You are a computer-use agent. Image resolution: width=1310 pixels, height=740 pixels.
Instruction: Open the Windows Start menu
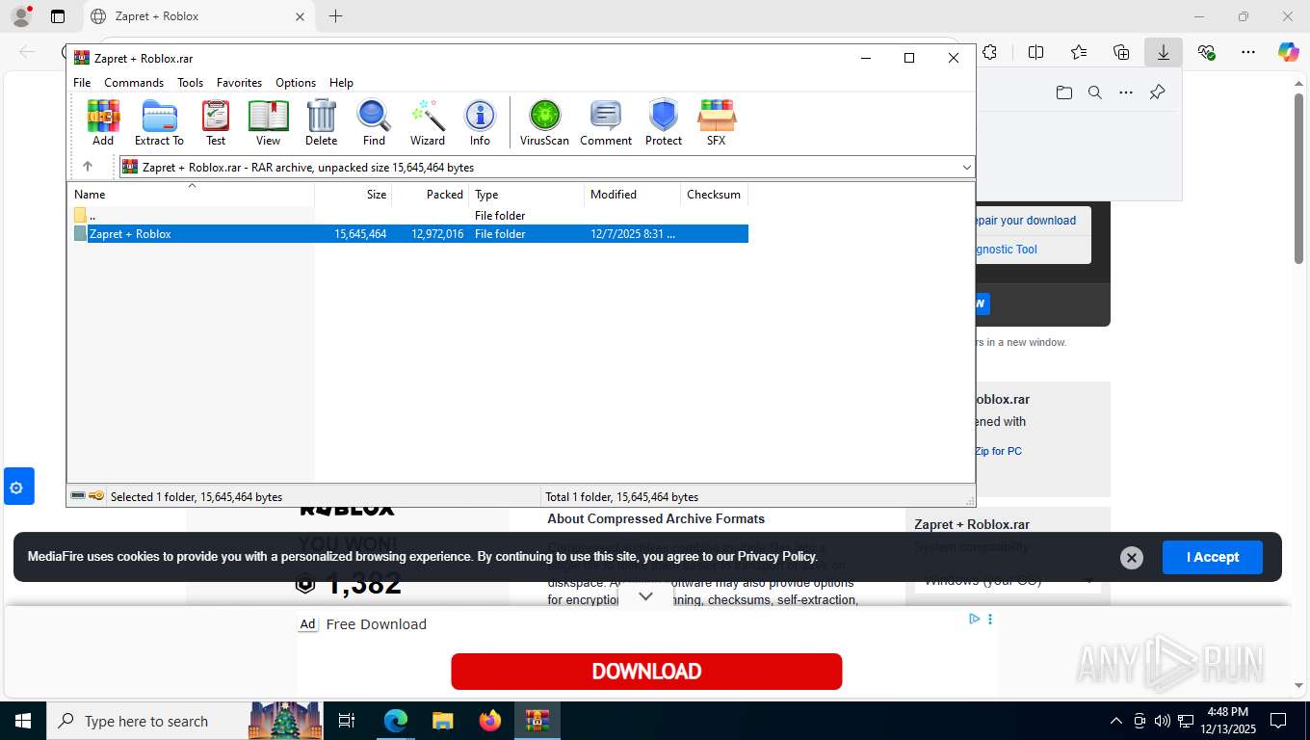(x=23, y=721)
